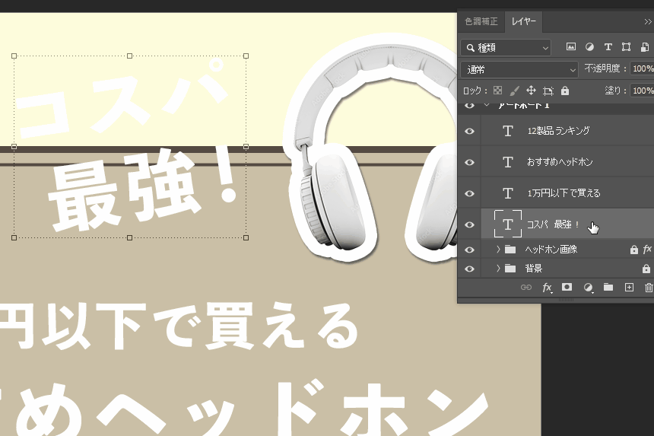Image resolution: width=654 pixels, height=436 pixels.
Task: Filter layers by smart object icon
Action: pos(644,46)
